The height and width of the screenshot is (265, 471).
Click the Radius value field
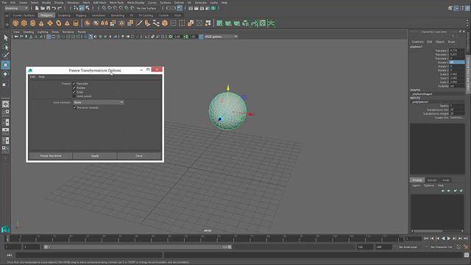(x=457, y=106)
